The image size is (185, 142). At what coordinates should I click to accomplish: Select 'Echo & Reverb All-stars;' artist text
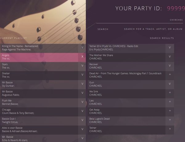pos(15,140)
